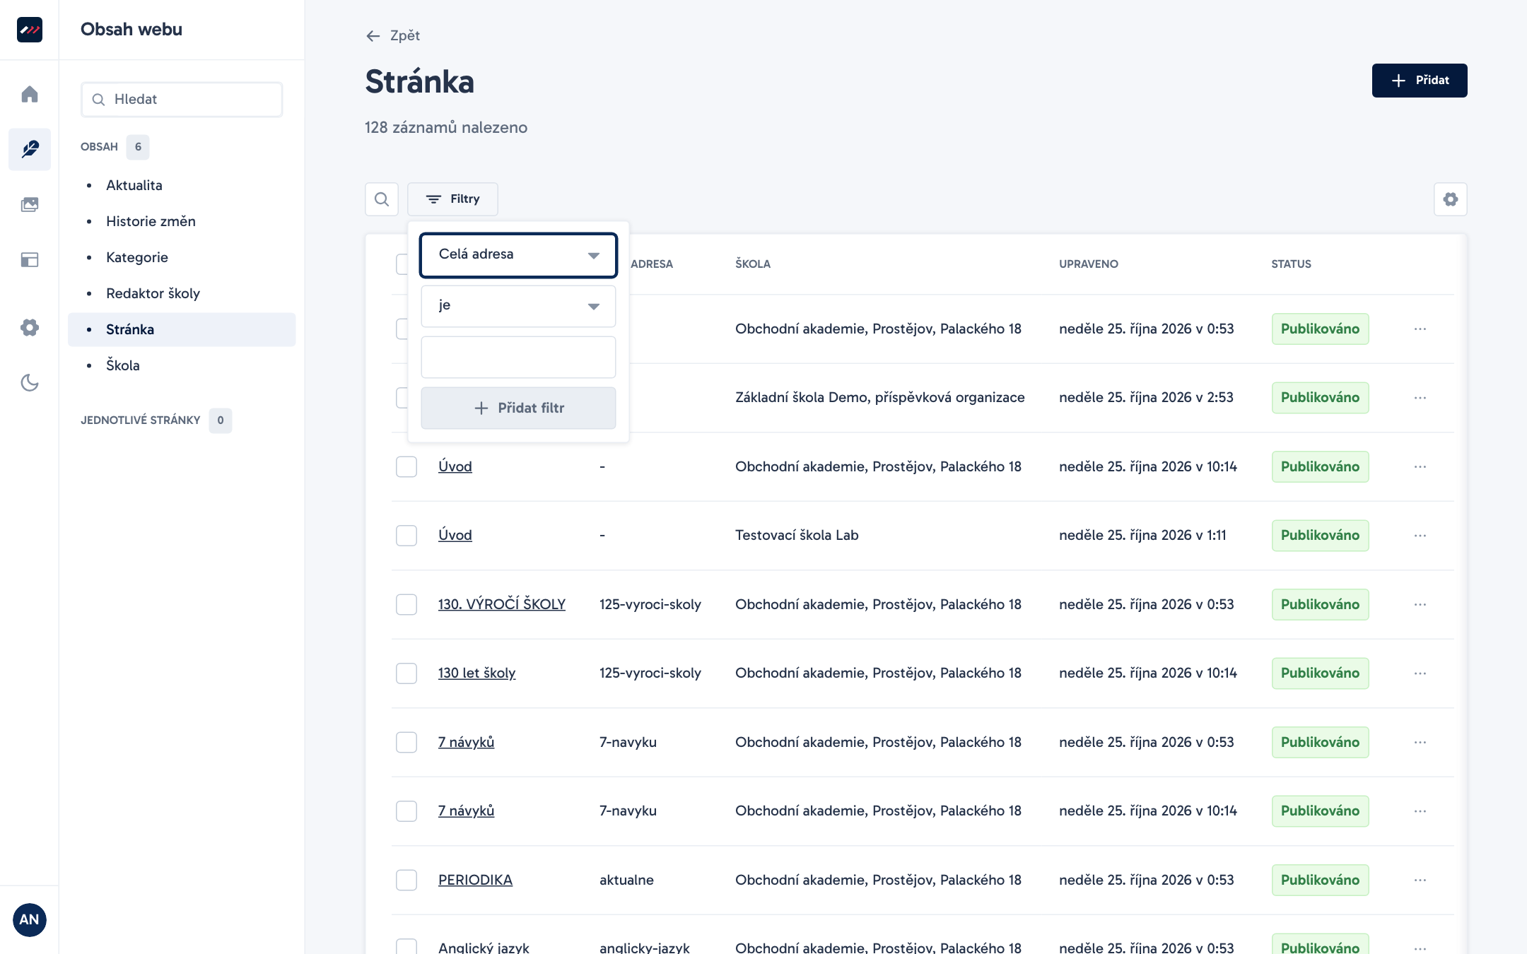This screenshot has width=1527, height=954.
Task: Click the app logo icon
Action: (30, 30)
